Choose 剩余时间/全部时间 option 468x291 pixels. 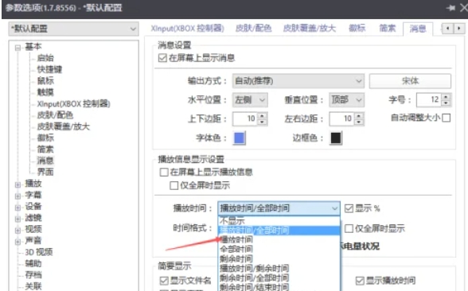[x=279, y=277]
